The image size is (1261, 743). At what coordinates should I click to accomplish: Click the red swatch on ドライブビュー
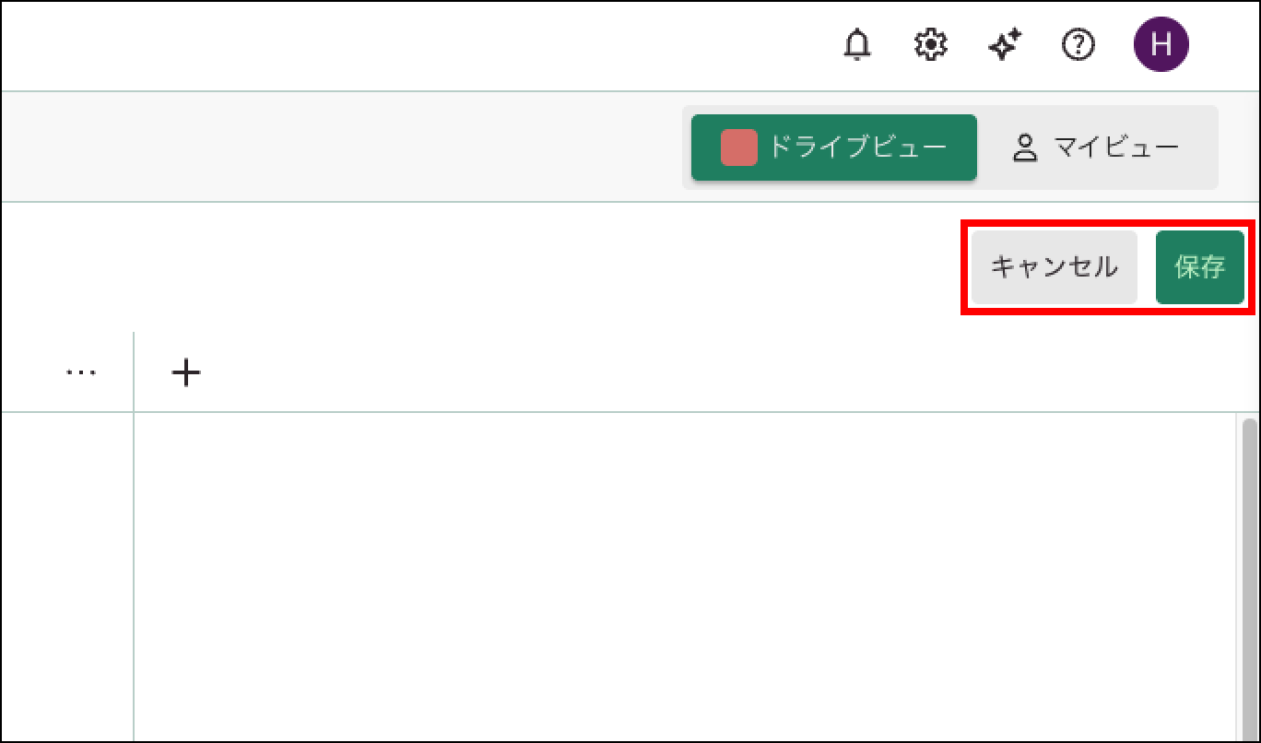[738, 147]
